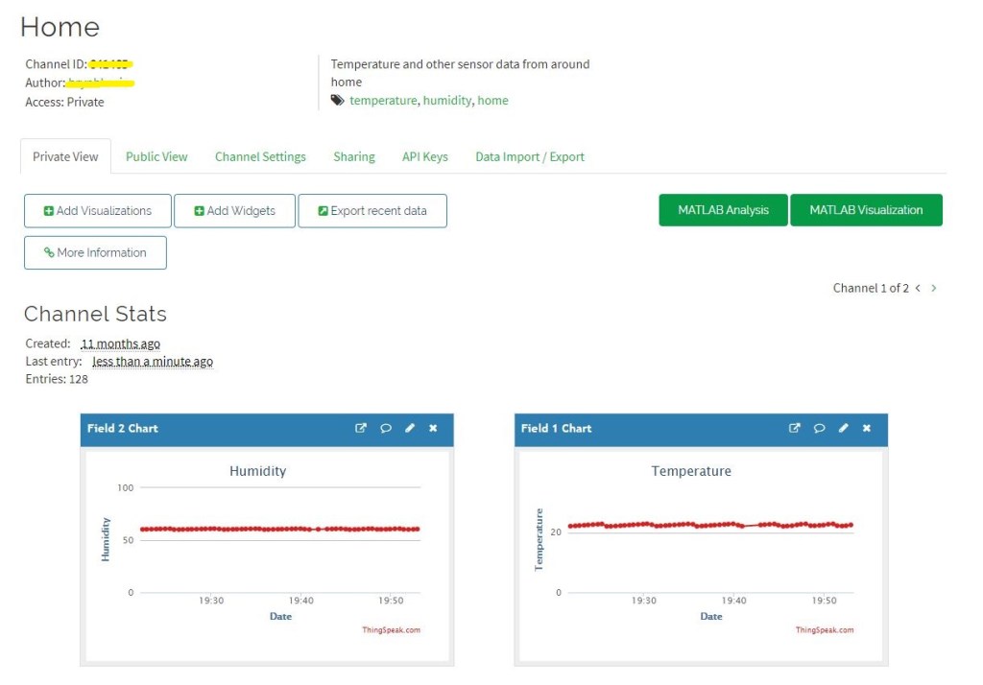Click the Add Visualizations button
The height and width of the screenshot is (685, 983).
coord(98,211)
